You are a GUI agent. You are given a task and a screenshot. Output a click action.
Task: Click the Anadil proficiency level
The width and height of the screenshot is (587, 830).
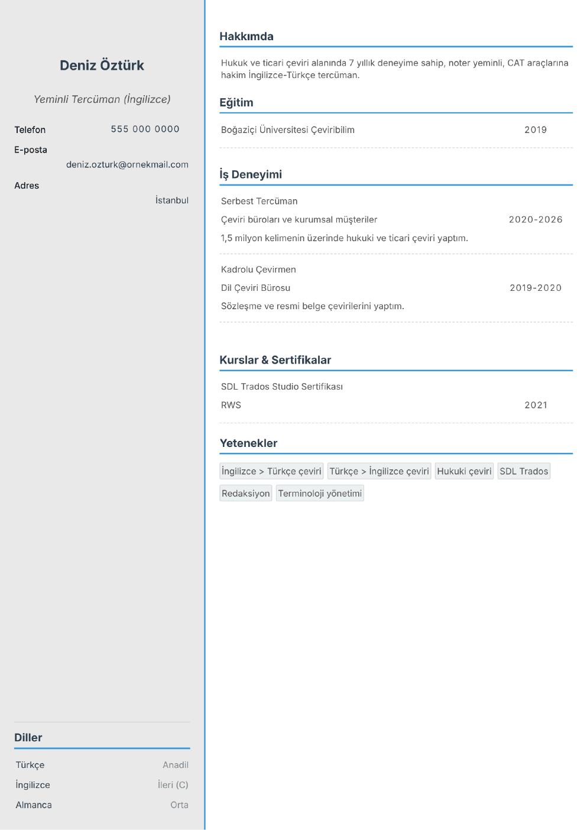[176, 765]
